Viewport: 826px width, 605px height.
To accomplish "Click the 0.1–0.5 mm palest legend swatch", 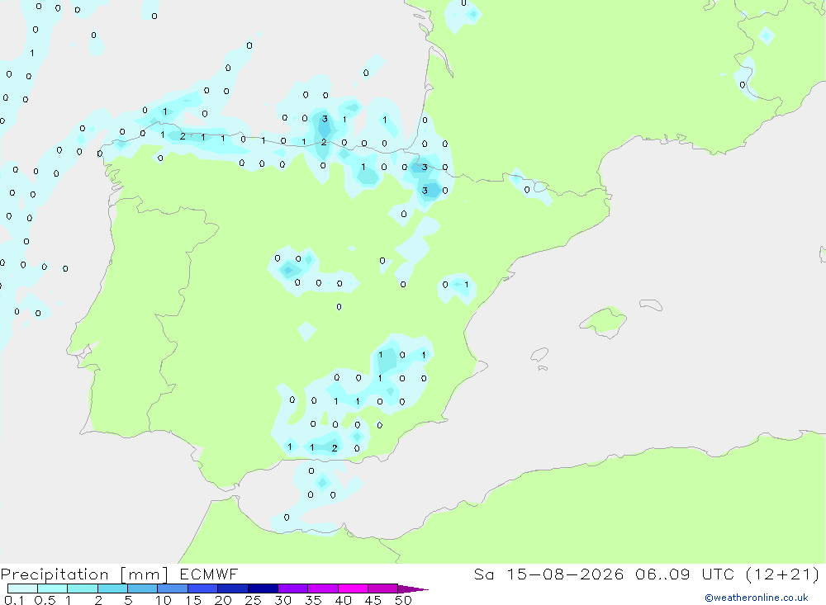I will click(x=22, y=588).
